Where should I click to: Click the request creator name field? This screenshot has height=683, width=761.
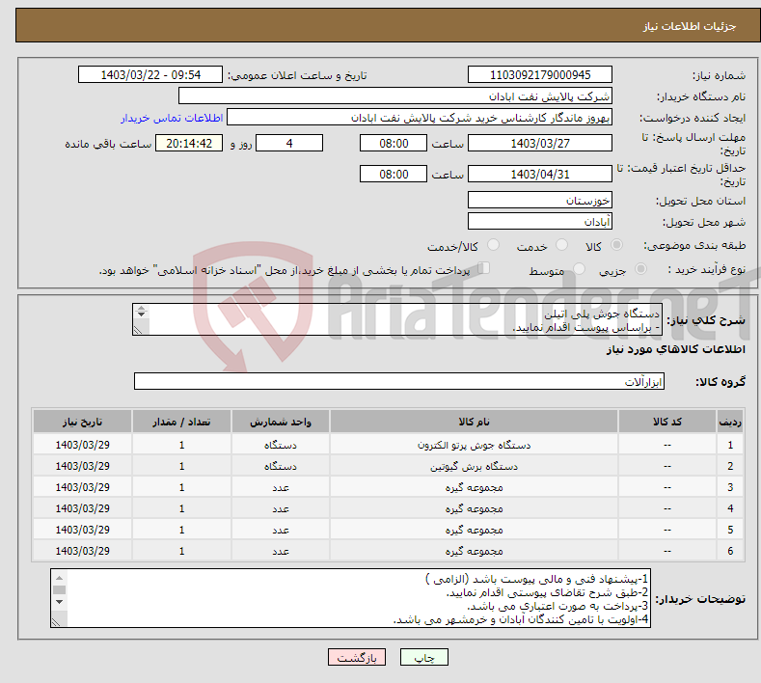pos(420,118)
